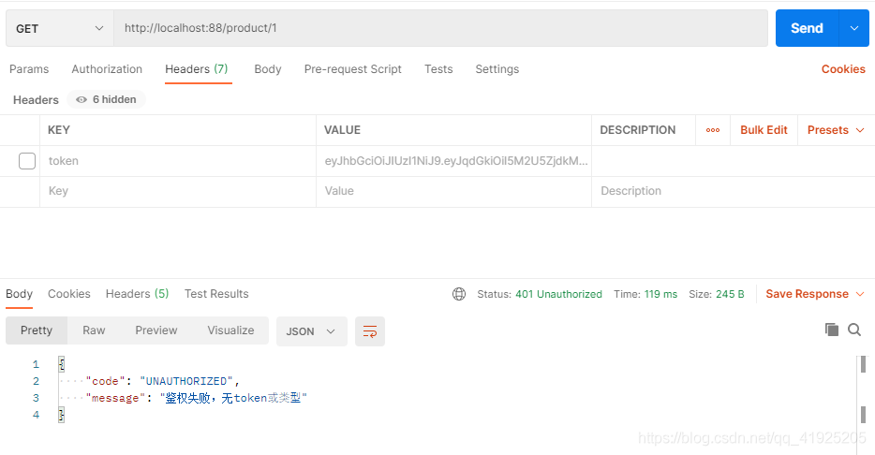Open the response Headers (5) tab
Image resolution: width=875 pixels, height=455 pixels.
point(138,294)
